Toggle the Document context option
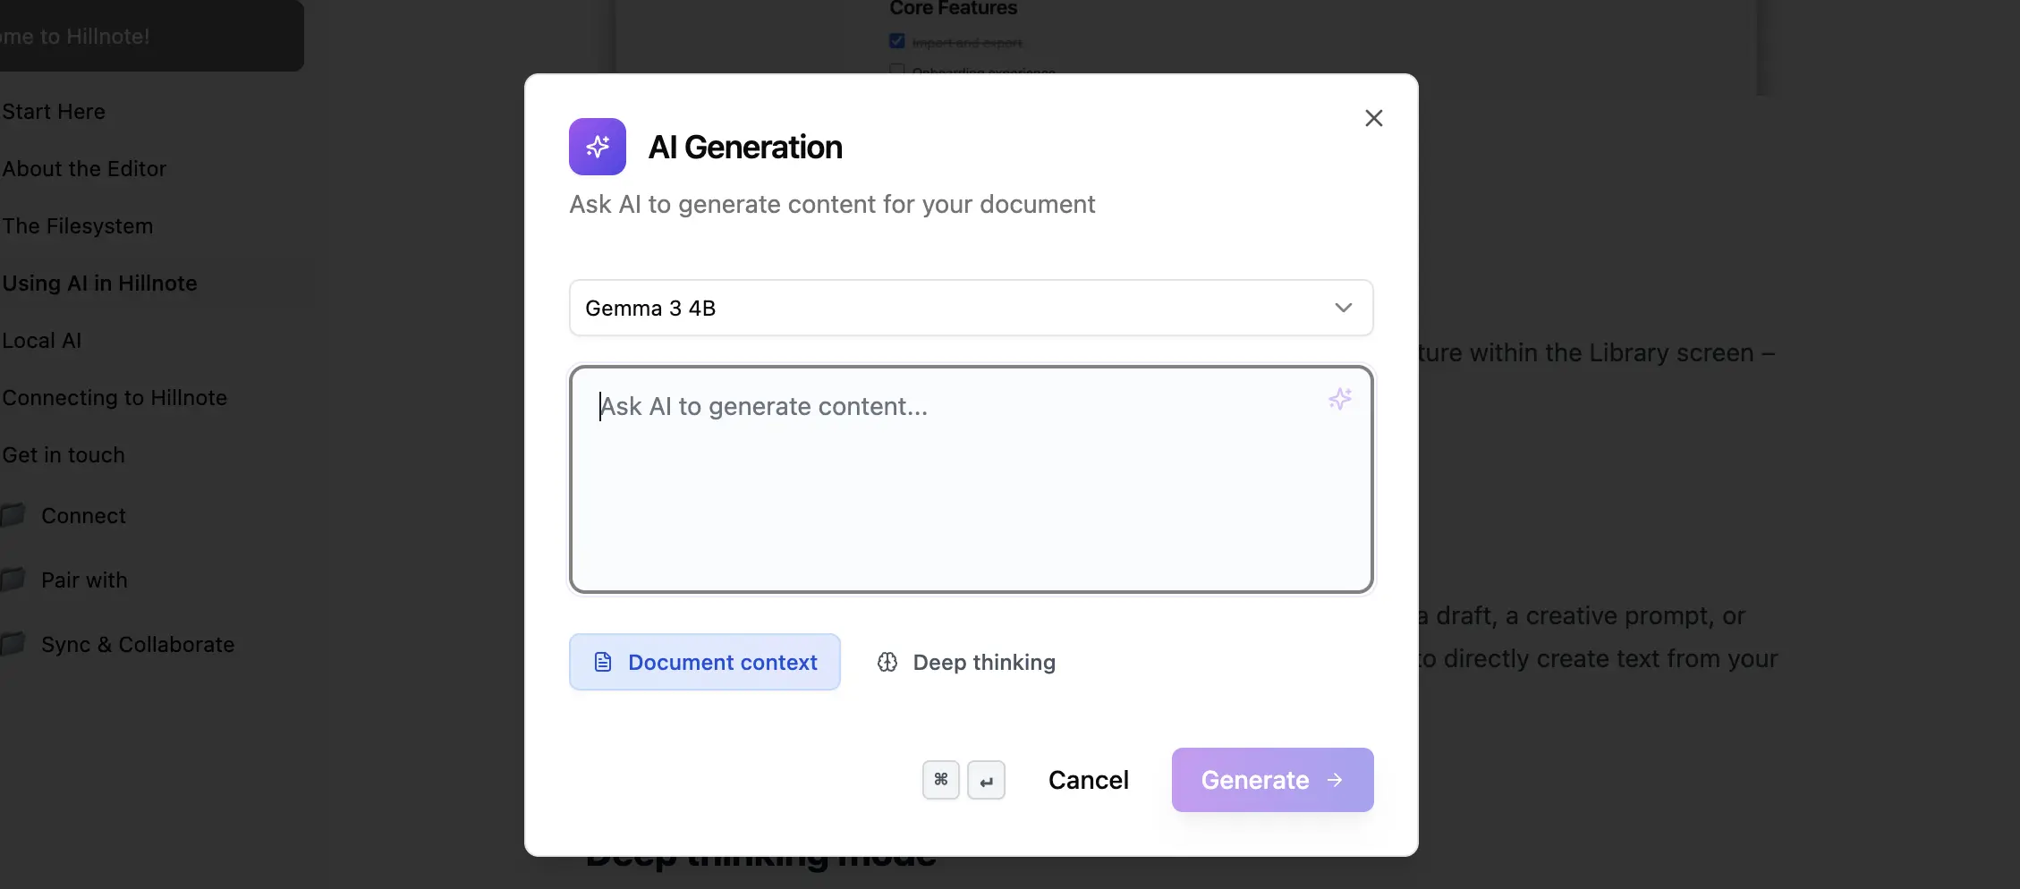The width and height of the screenshot is (2020, 889). (x=704, y=662)
